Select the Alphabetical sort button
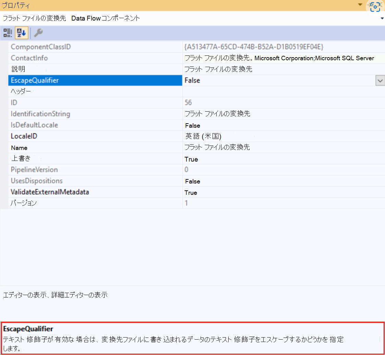The width and height of the screenshot is (385, 355). click(x=22, y=33)
